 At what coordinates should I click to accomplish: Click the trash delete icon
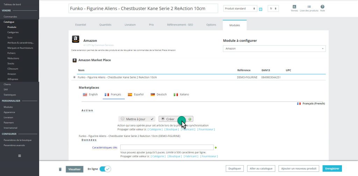(x=60, y=169)
